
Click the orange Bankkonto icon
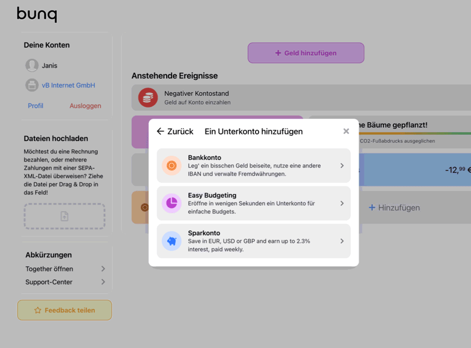(171, 166)
